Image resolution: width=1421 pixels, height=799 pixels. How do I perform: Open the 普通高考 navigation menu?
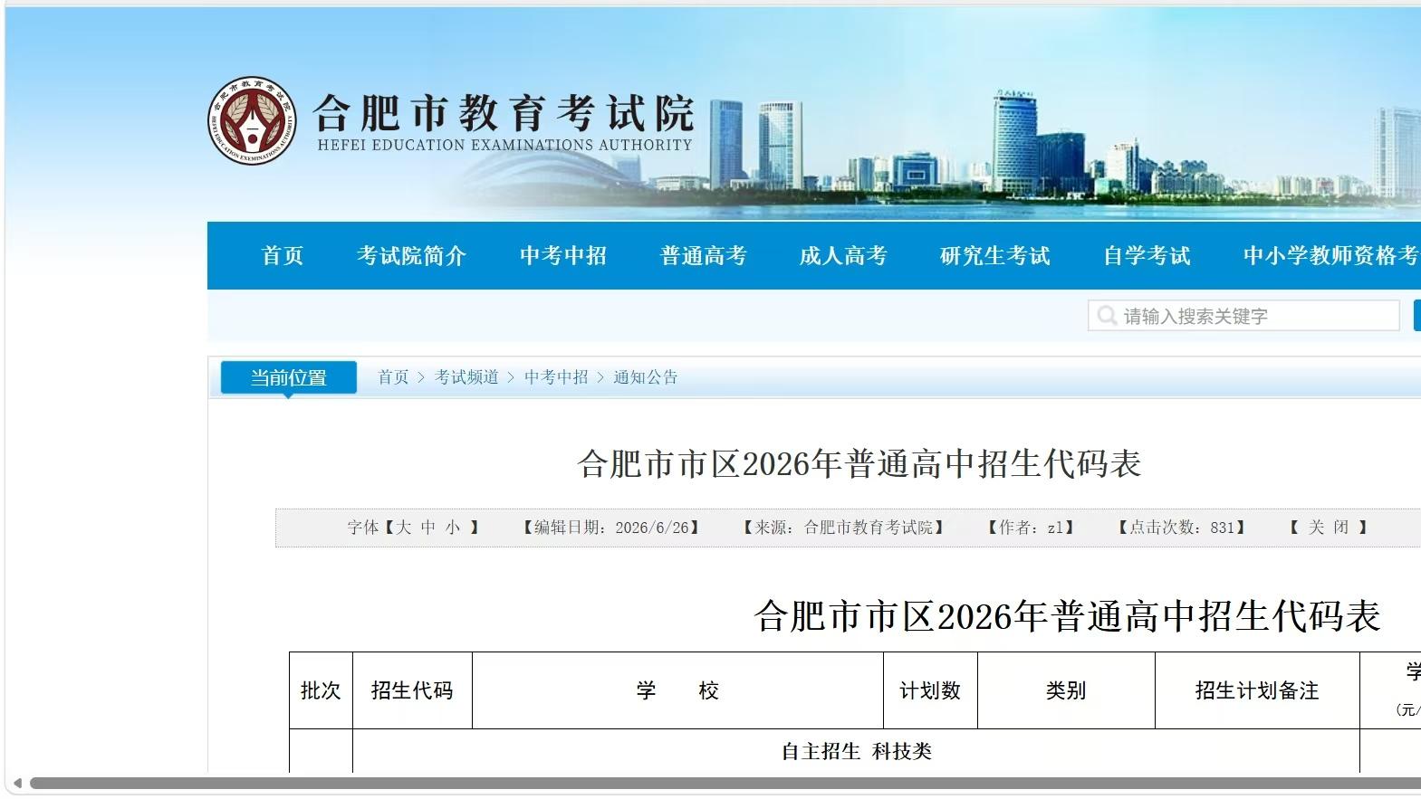tap(704, 256)
